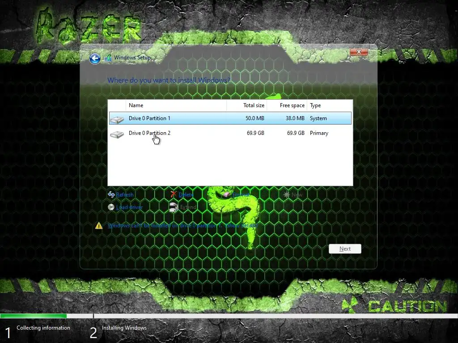Click the Format link
The image size is (458, 343).
tap(241, 195)
